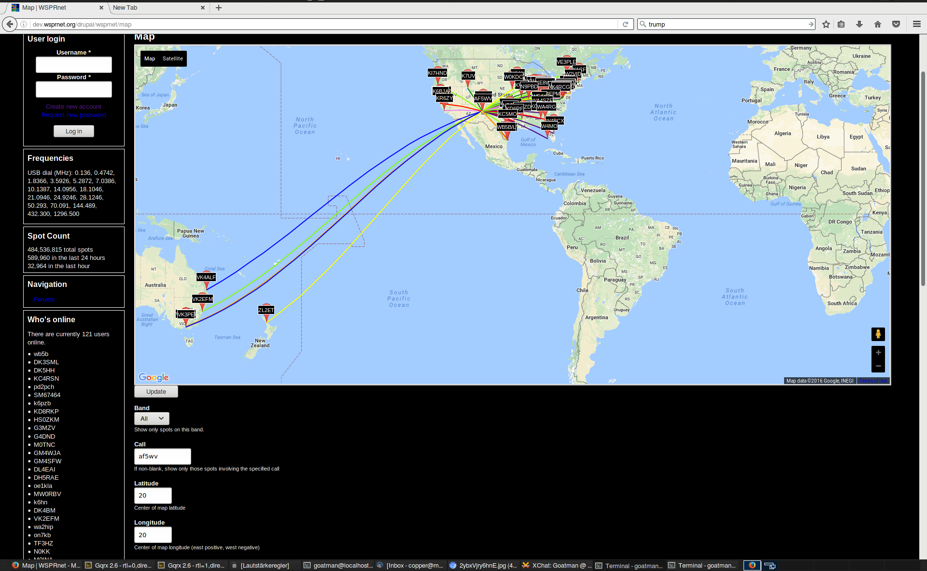Image resolution: width=927 pixels, height=571 pixels.
Task: Click the VE3PLE map marker
Action: [566, 62]
